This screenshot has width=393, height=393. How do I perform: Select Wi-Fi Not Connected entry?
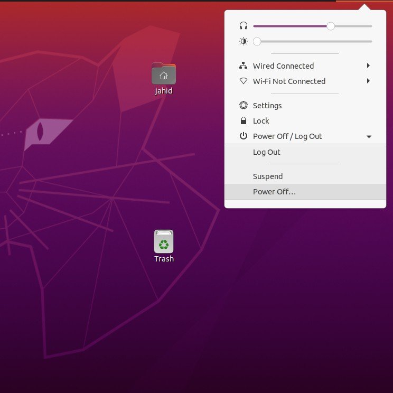pos(305,81)
